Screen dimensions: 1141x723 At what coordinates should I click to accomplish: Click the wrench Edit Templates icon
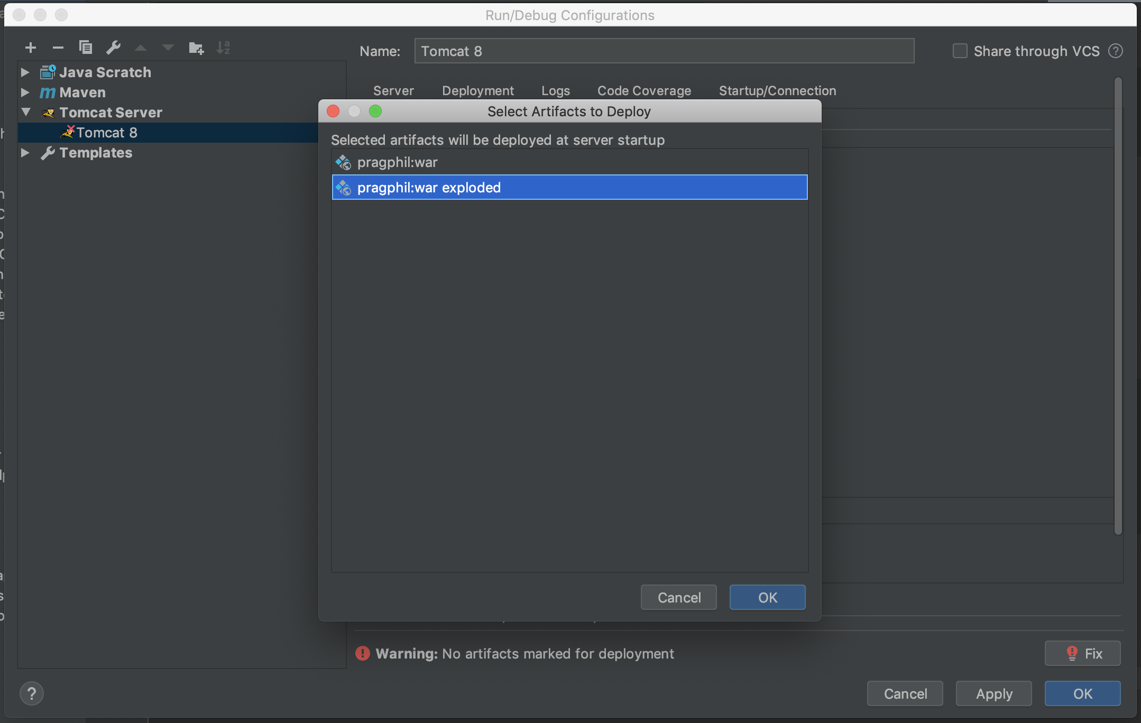[113, 48]
